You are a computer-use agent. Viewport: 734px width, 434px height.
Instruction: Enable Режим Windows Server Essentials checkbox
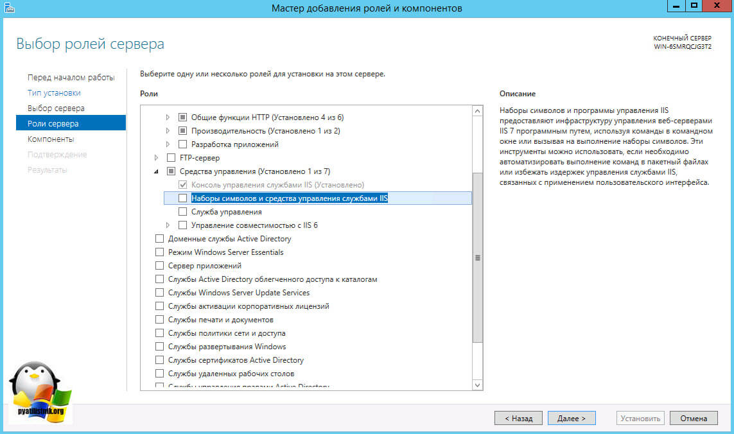pyautogui.click(x=159, y=252)
